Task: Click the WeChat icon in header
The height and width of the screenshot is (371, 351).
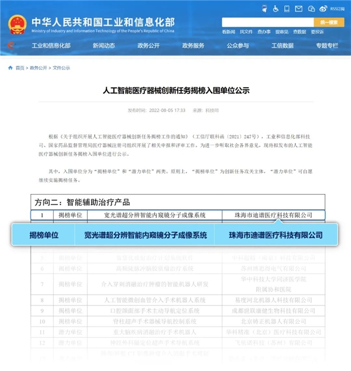Action: (x=311, y=9)
